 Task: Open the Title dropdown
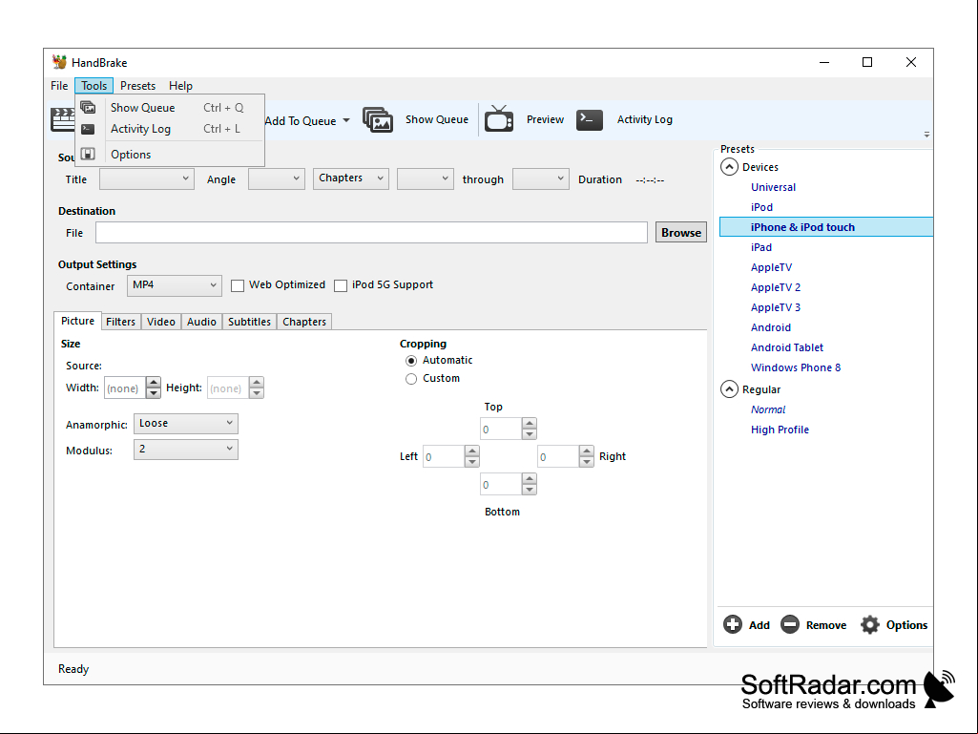click(x=147, y=178)
